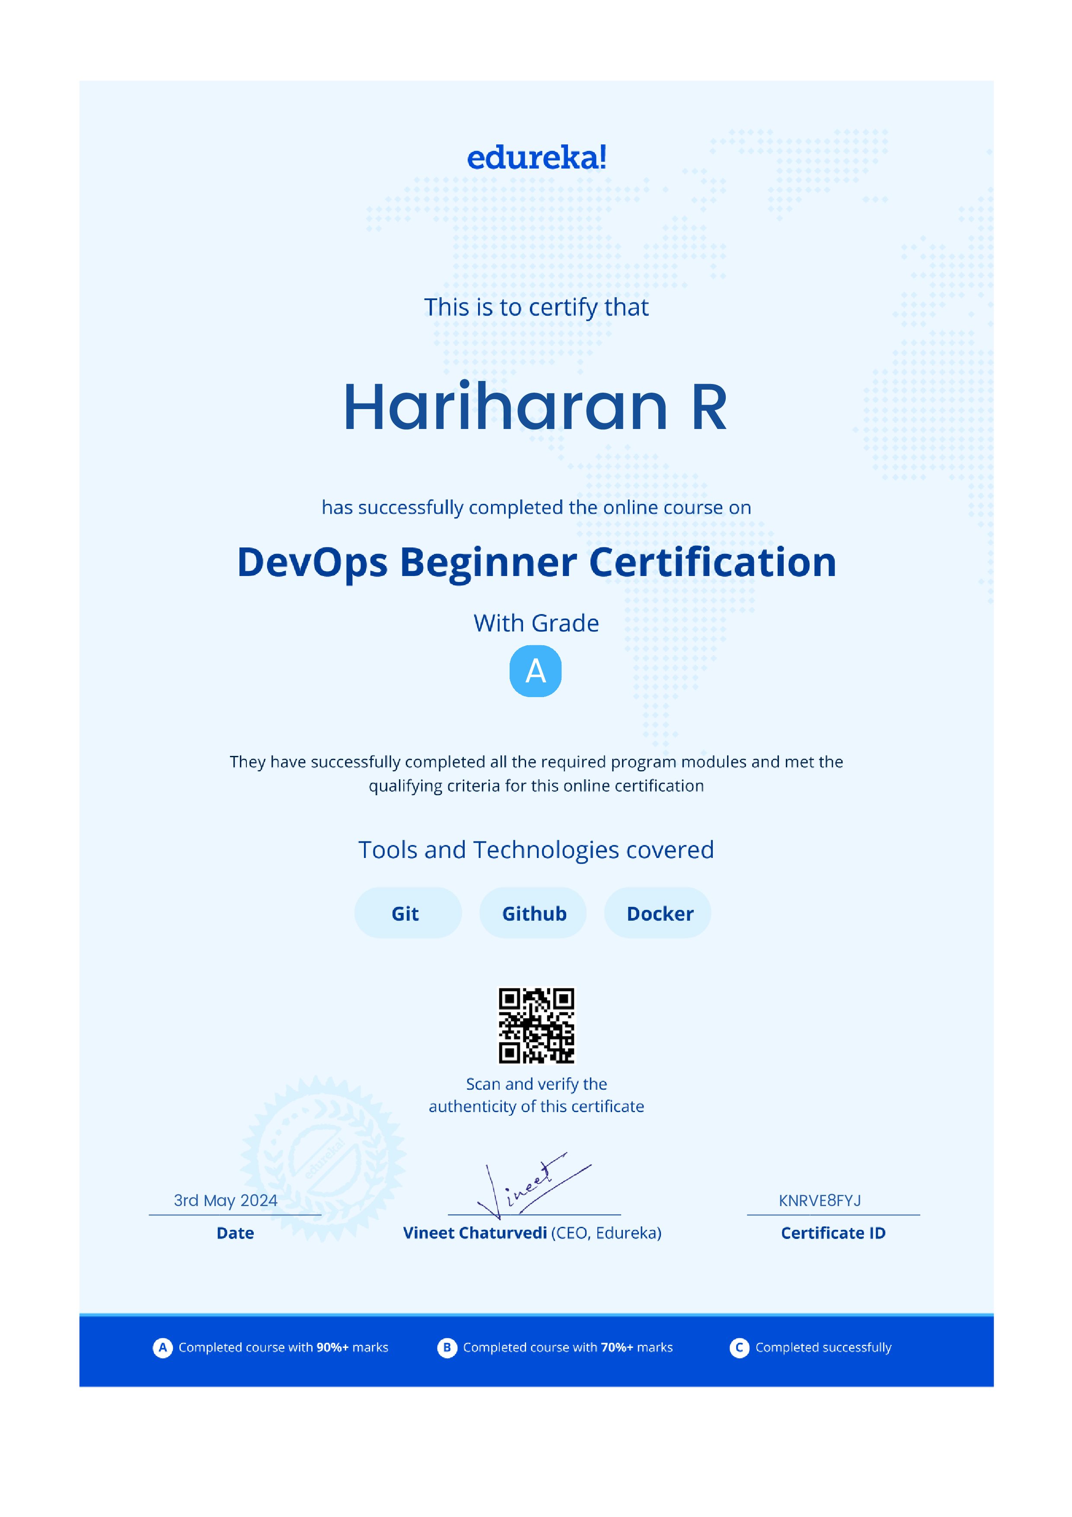Click certificate ID "KNRVE8FYJ"

[820, 1200]
